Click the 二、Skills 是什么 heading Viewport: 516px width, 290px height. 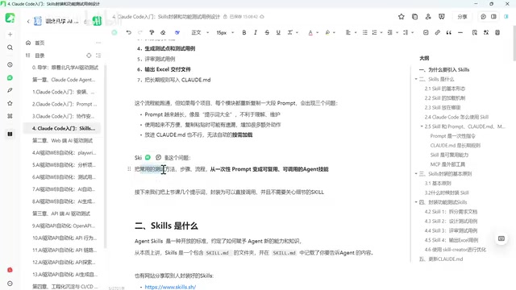pyautogui.click(x=166, y=226)
